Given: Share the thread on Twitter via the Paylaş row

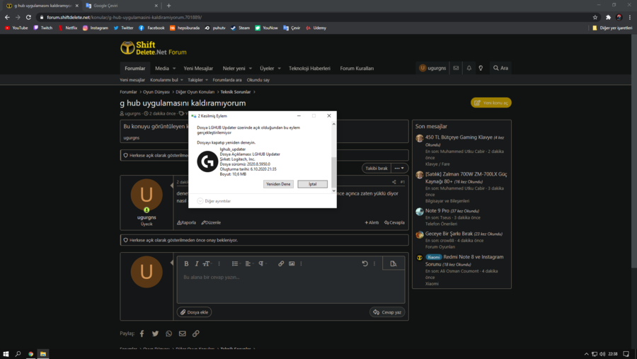Looking at the screenshot, I should click(x=155, y=334).
